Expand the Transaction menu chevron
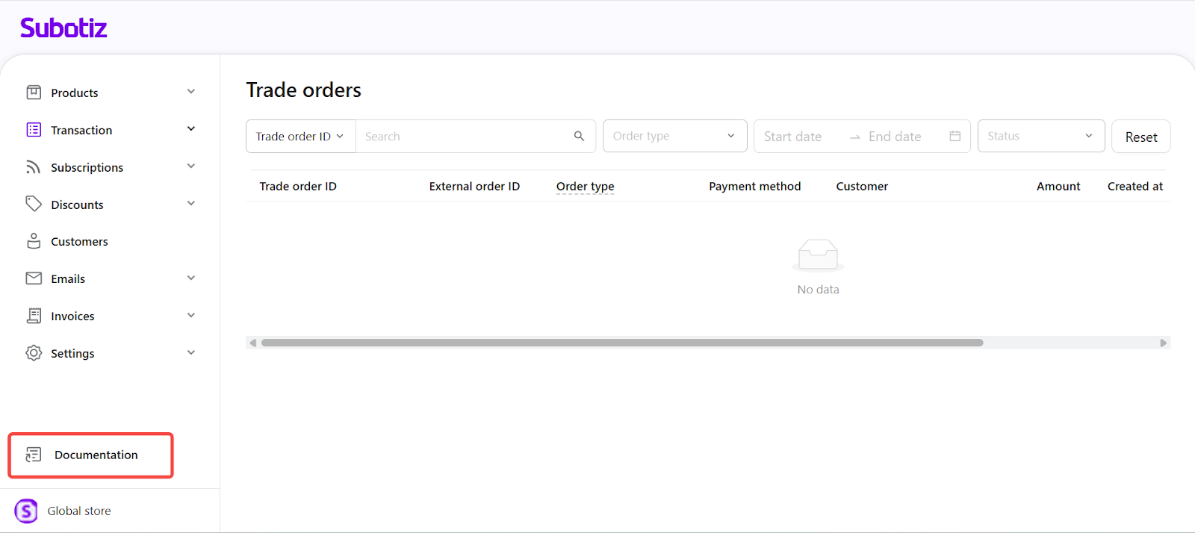The image size is (1195, 533). pos(191,129)
